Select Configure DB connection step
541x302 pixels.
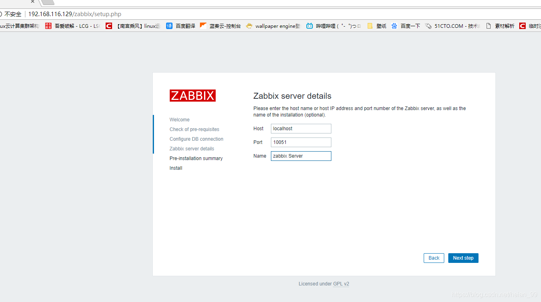point(196,139)
